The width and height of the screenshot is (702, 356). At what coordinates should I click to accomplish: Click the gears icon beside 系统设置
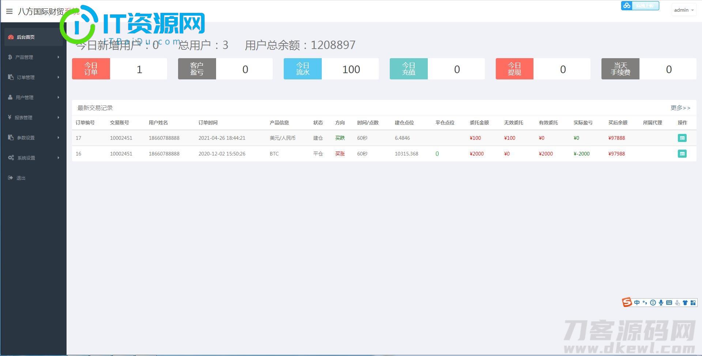click(11, 158)
